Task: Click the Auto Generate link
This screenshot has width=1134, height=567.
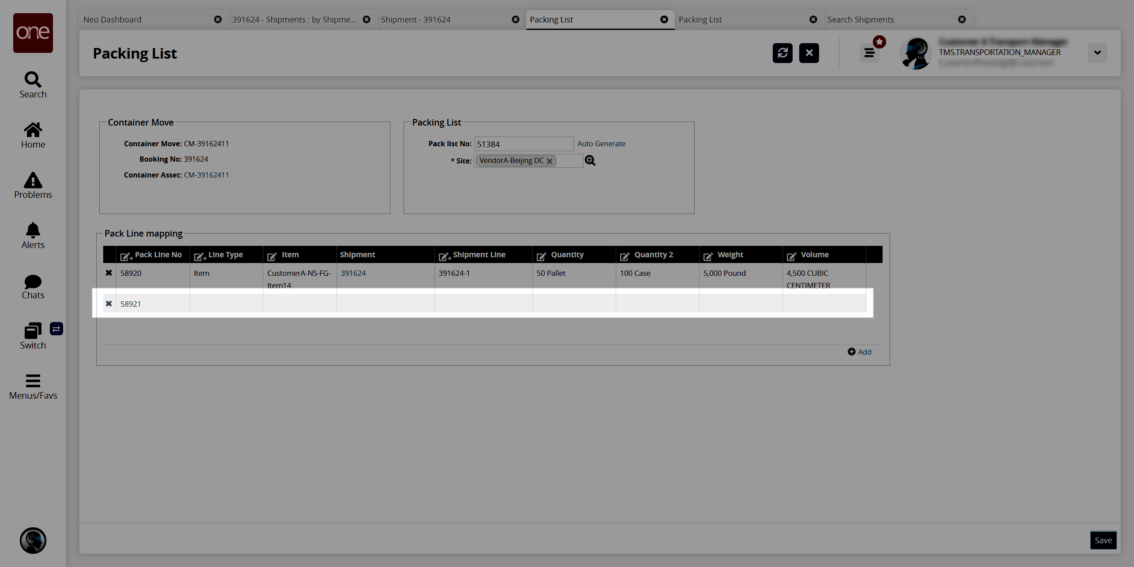Action: [601, 144]
